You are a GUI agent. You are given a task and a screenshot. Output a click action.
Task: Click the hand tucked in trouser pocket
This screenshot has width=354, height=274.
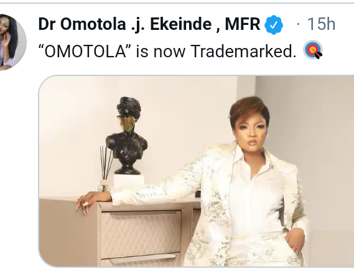pos(295,241)
